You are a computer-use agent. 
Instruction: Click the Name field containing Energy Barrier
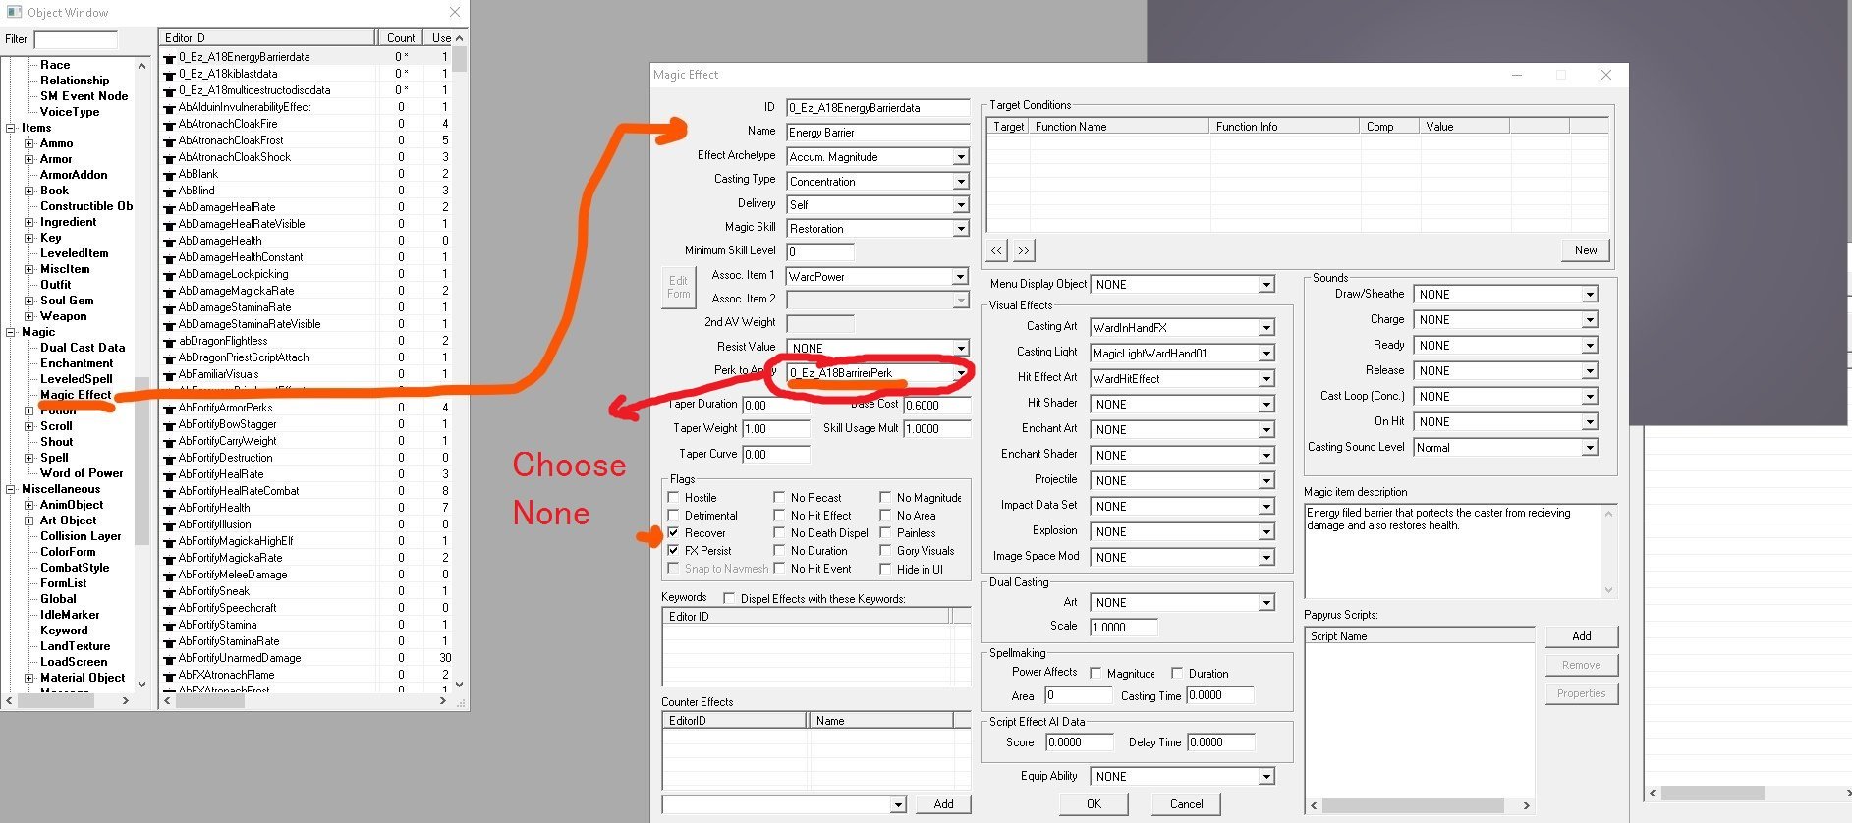click(877, 133)
